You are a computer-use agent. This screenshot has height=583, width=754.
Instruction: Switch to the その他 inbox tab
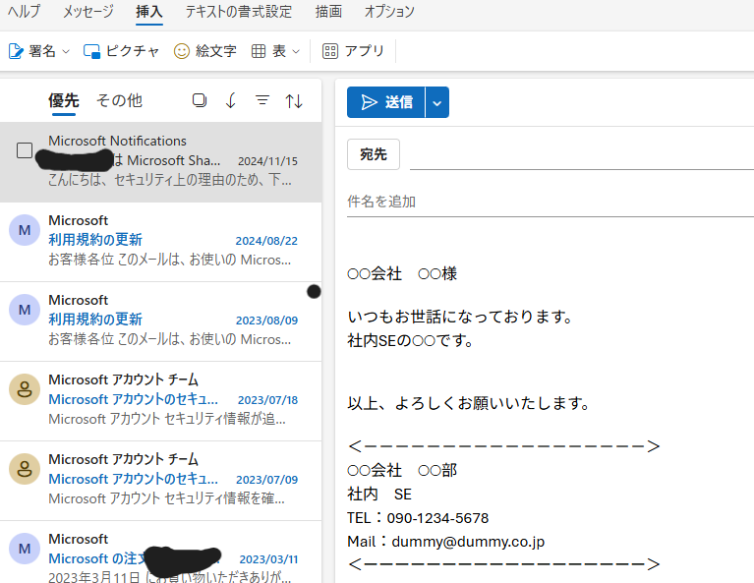[119, 100]
